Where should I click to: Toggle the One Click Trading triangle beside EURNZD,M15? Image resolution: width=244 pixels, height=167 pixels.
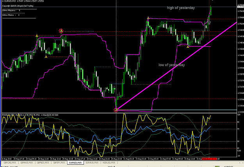click(x=3, y=1)
